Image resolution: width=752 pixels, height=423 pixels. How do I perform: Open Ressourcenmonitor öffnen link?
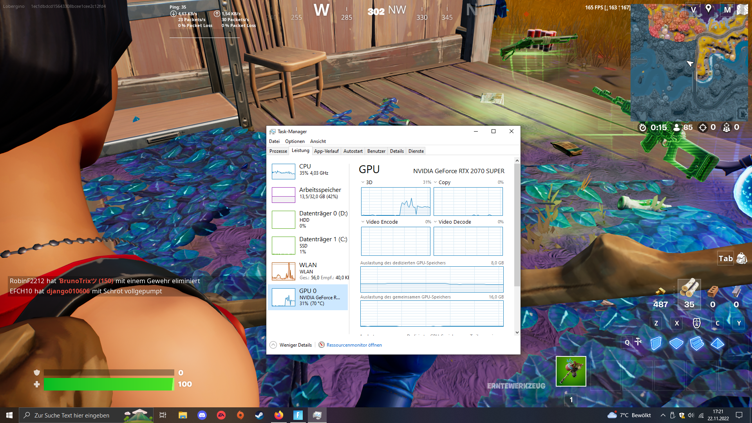[354, 345]
